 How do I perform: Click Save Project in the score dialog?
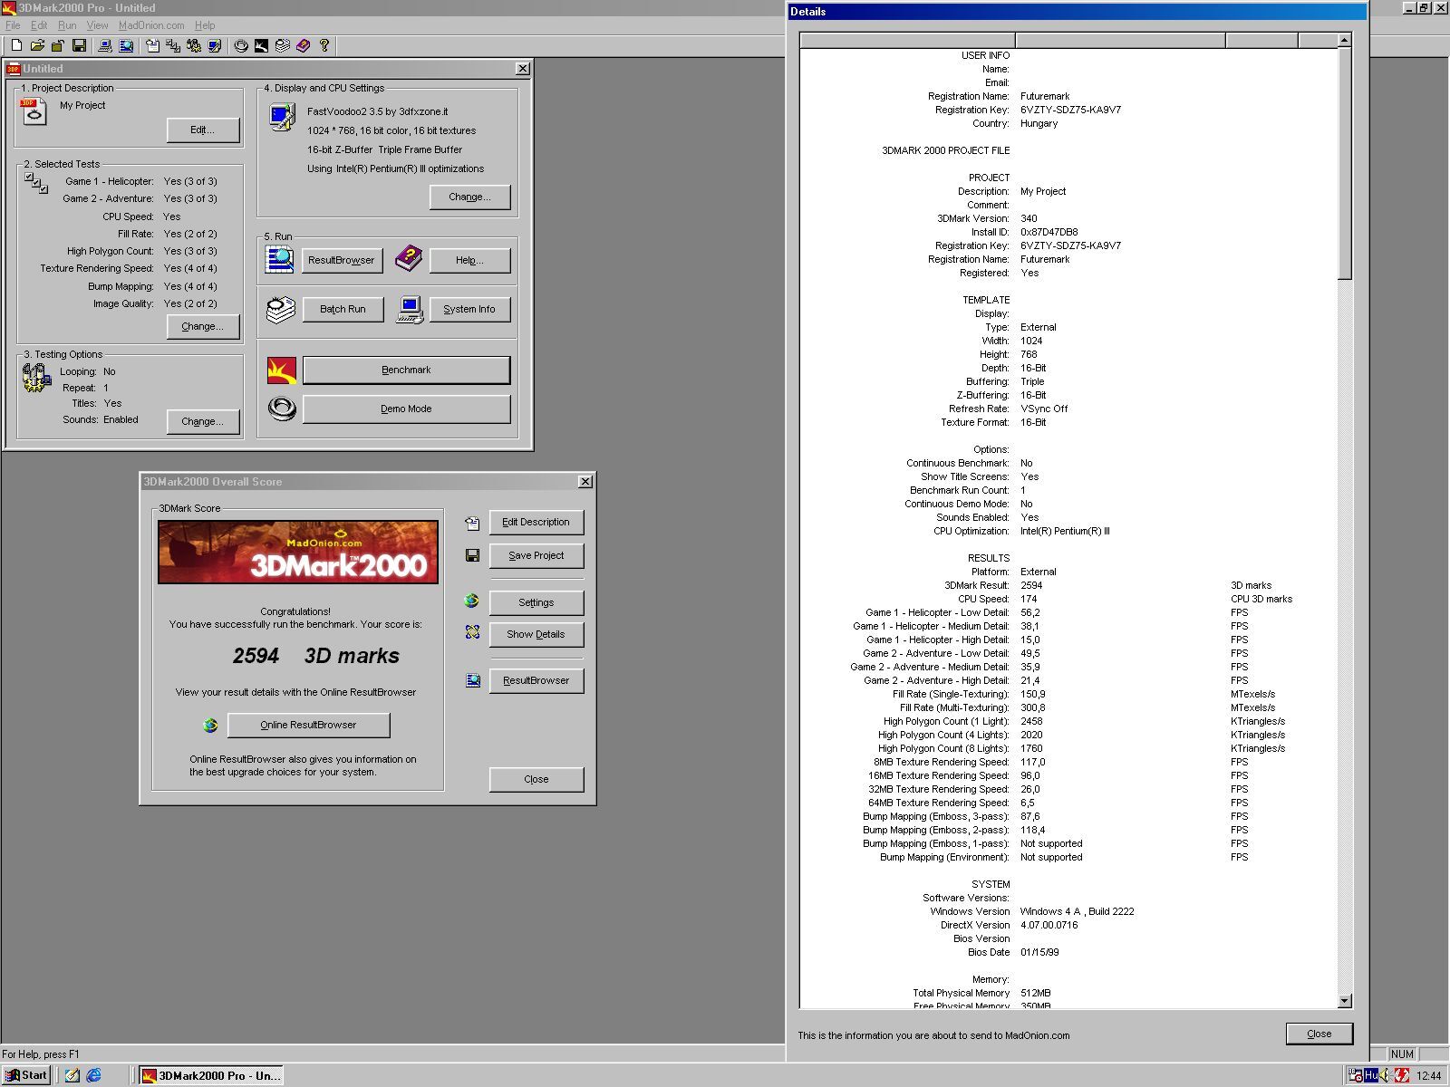(x=536, y=555)
